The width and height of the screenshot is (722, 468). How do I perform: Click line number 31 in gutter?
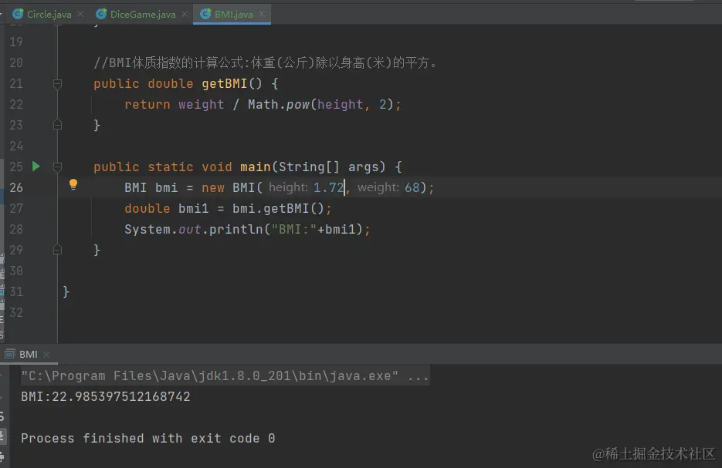tap(16, 291)
